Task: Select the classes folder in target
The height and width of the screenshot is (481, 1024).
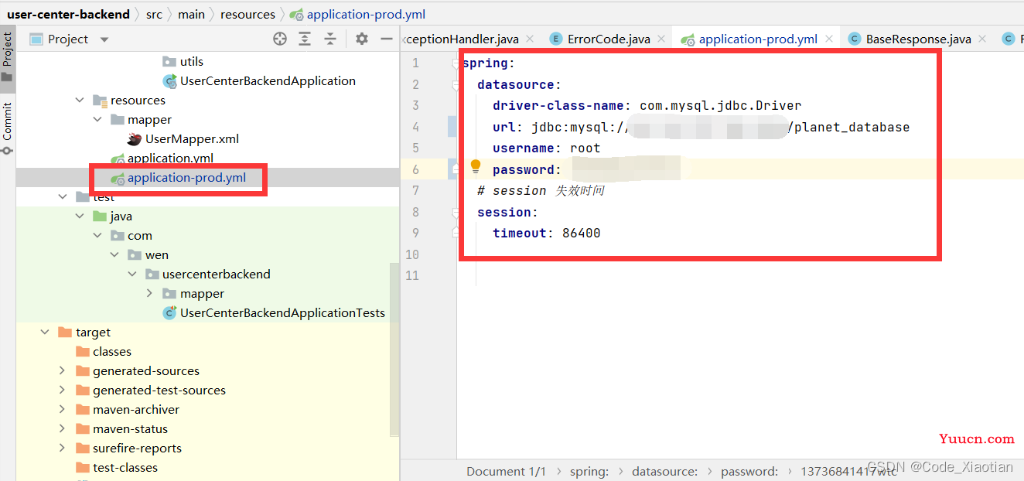Action: pos(112,352)
